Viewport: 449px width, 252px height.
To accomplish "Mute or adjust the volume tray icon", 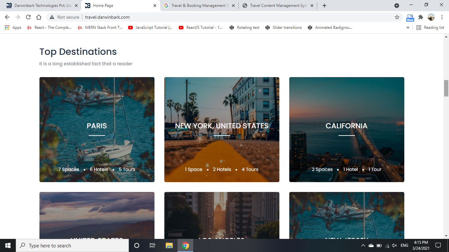I will click(x=394, y=245).
